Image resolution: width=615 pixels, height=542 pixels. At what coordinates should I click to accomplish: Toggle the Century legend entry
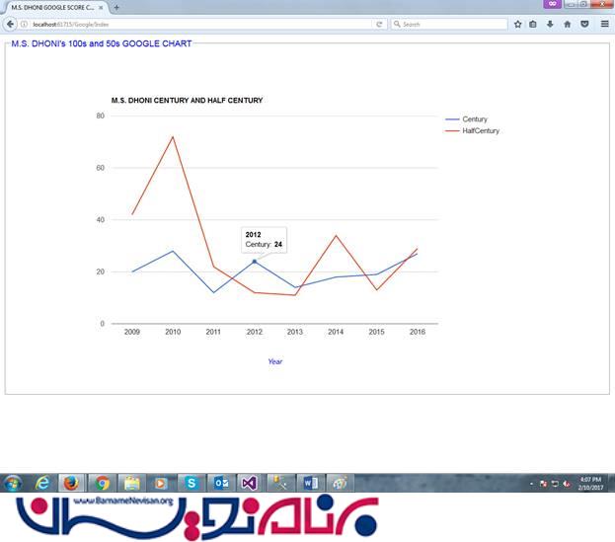[466, 119]
